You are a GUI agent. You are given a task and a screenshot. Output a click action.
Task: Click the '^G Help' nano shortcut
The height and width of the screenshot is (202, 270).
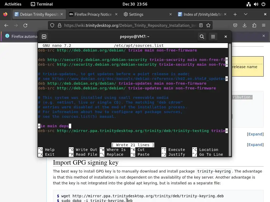(46, 150)
